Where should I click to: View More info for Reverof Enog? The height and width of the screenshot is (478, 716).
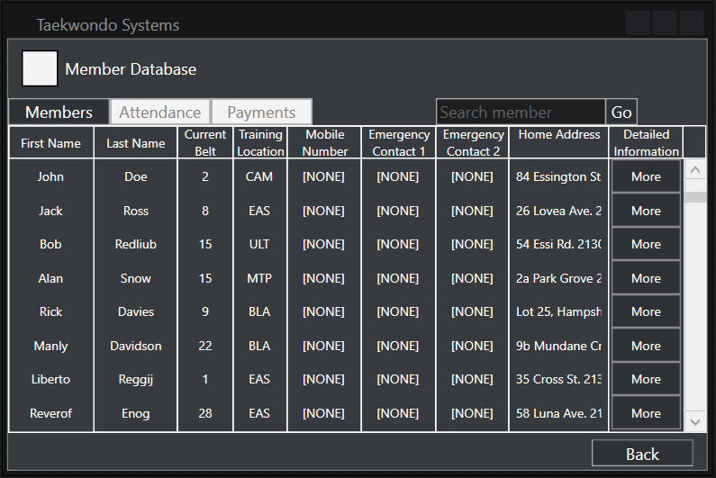click(x=646, y=413)
